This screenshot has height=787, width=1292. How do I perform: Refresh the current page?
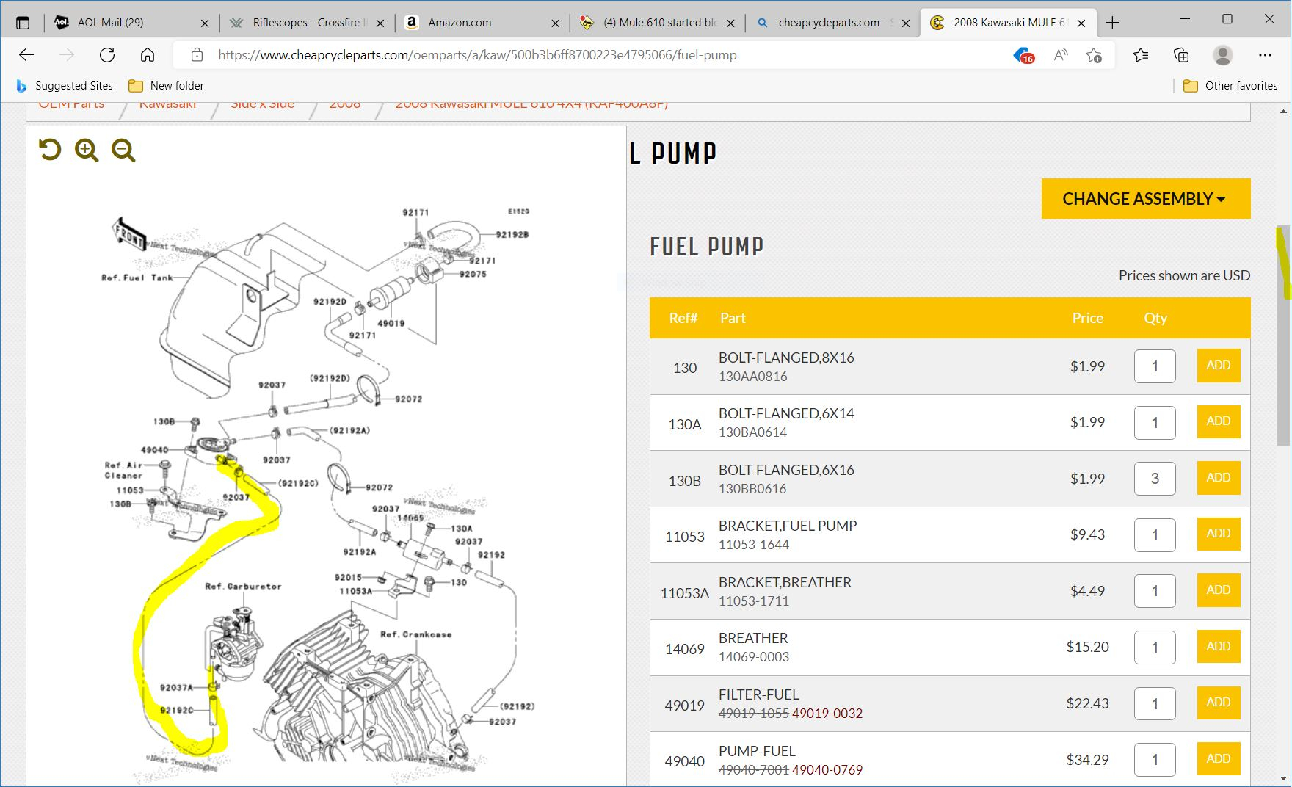pos(107,55)
